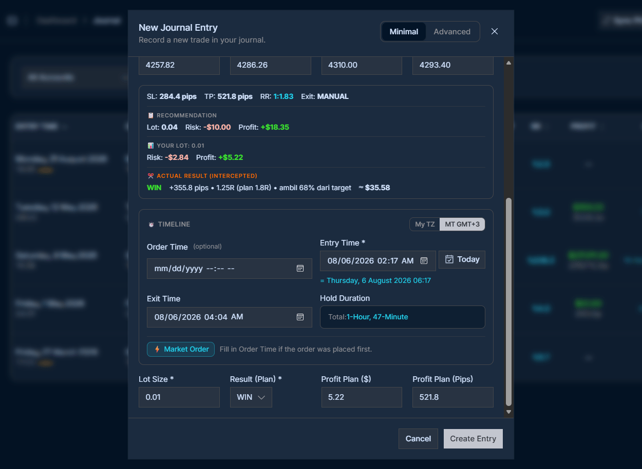Select the My TZ timezone option

pyautogui.click(x=425, y=225)
